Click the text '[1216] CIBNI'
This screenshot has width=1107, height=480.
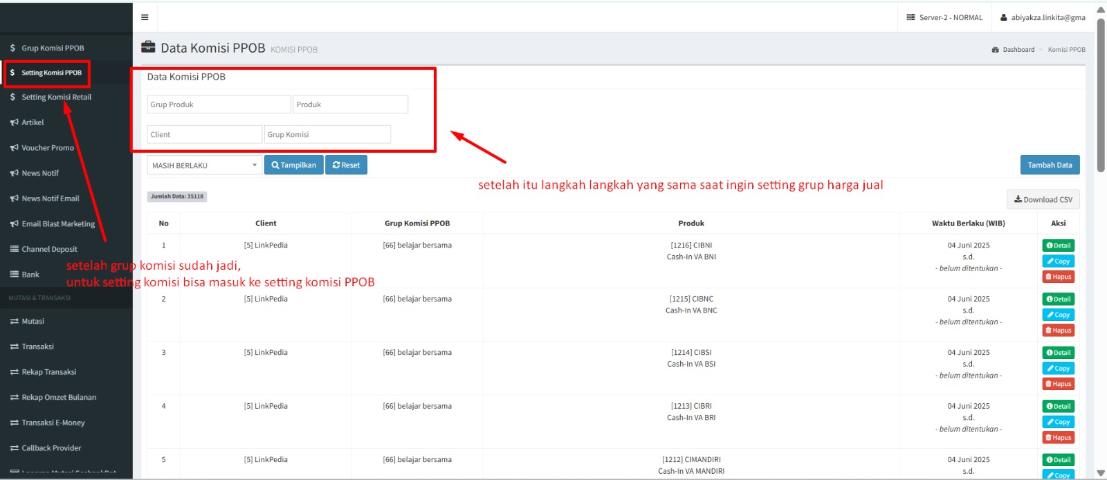coord(691,246)
